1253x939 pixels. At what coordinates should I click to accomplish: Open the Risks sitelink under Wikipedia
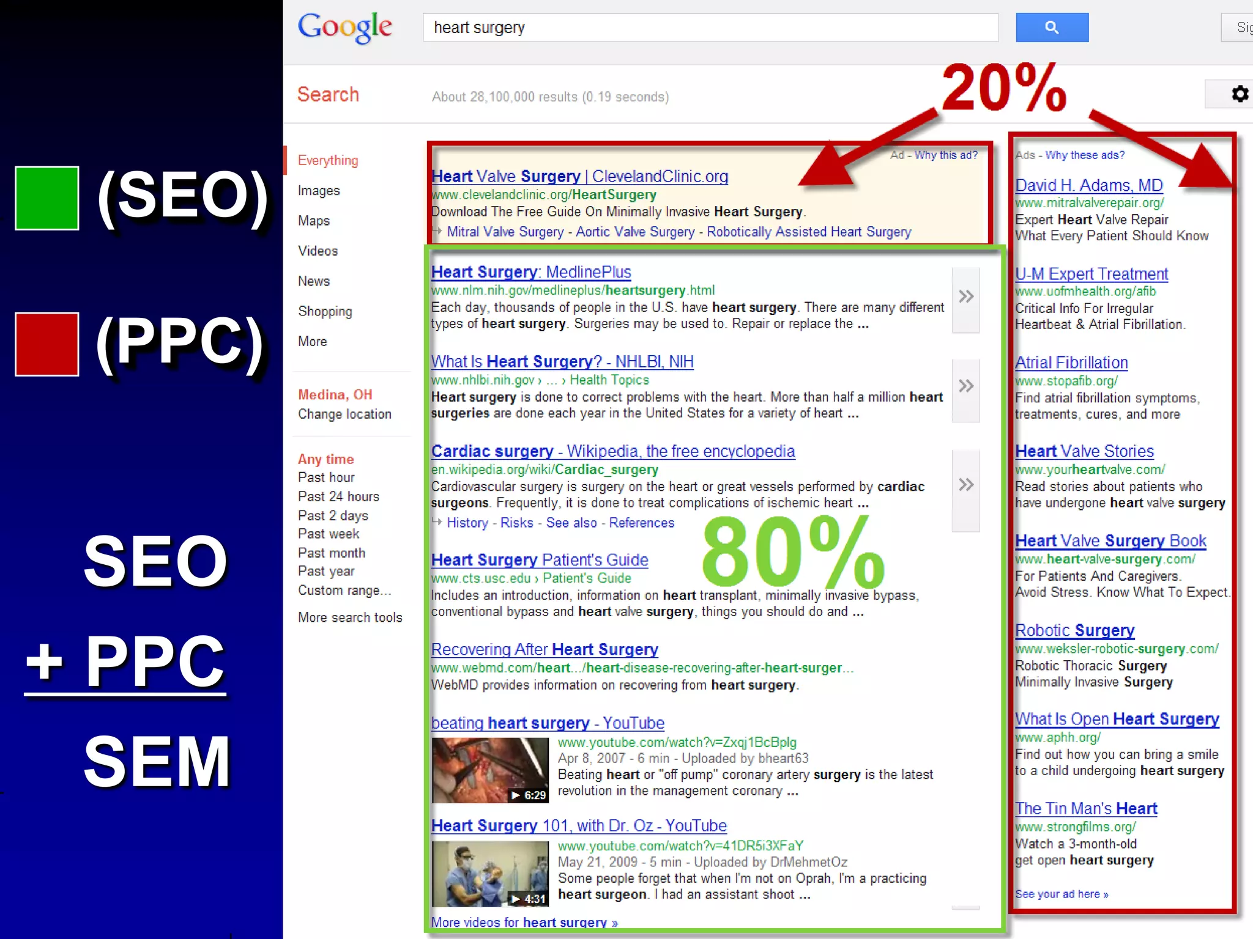pos(516,523)
